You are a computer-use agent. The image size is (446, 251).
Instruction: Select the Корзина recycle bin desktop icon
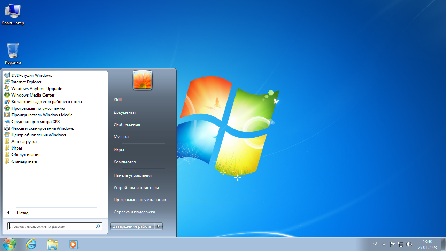click(x=13, y=54)
